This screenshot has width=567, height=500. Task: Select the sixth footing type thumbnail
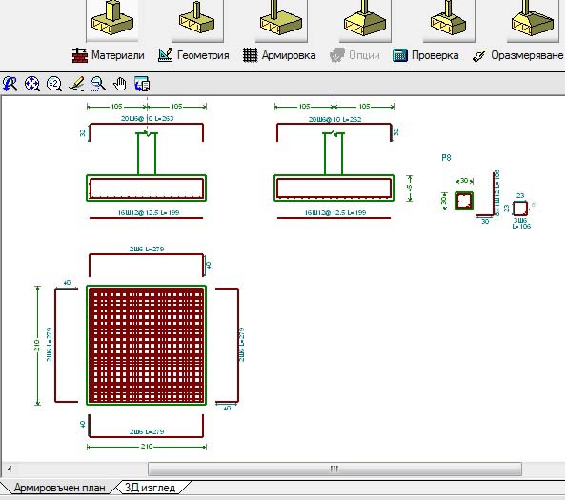pyautogui.click(x=533, y=20)
